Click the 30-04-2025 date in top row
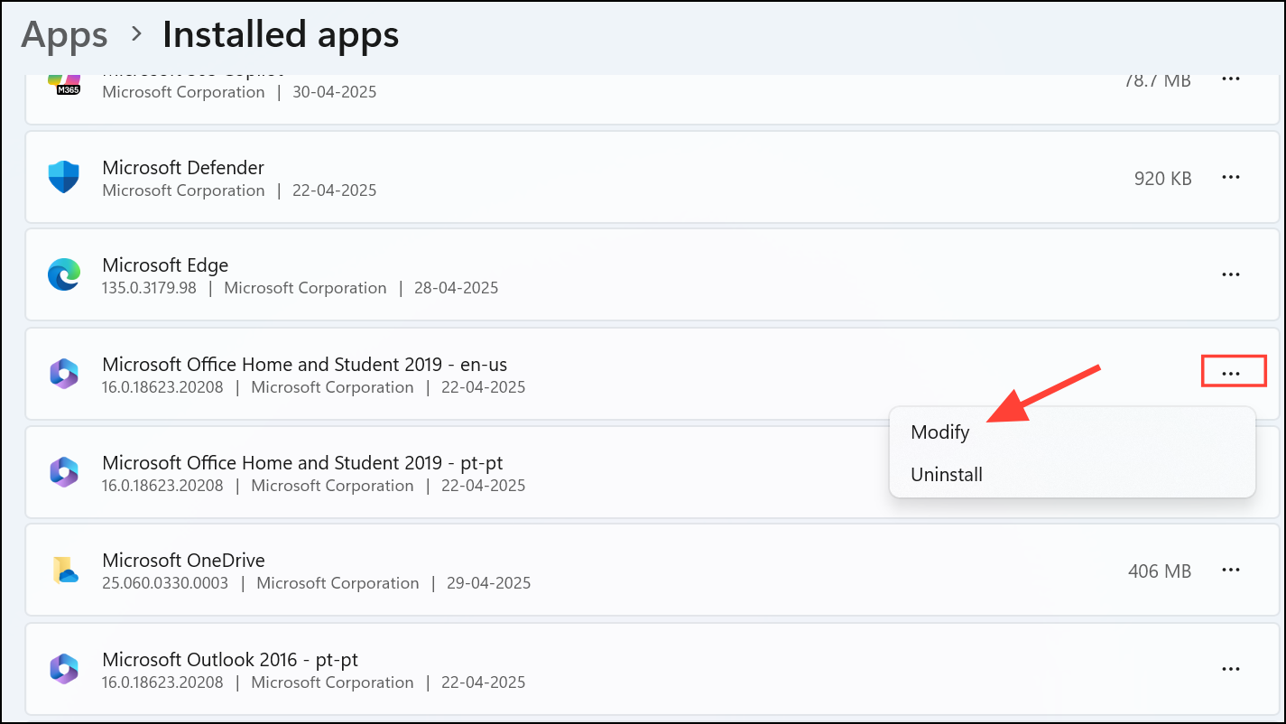 pyautogui.click(x=335, y=93)
